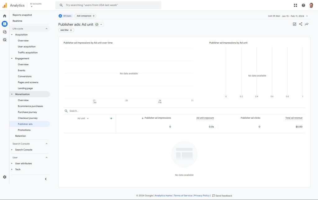This screenshot has height=200, width=318.
Task: Open Realtime report
Action: [17, 21]
